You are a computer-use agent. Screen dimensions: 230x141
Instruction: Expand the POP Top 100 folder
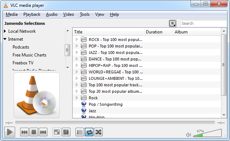77,46
